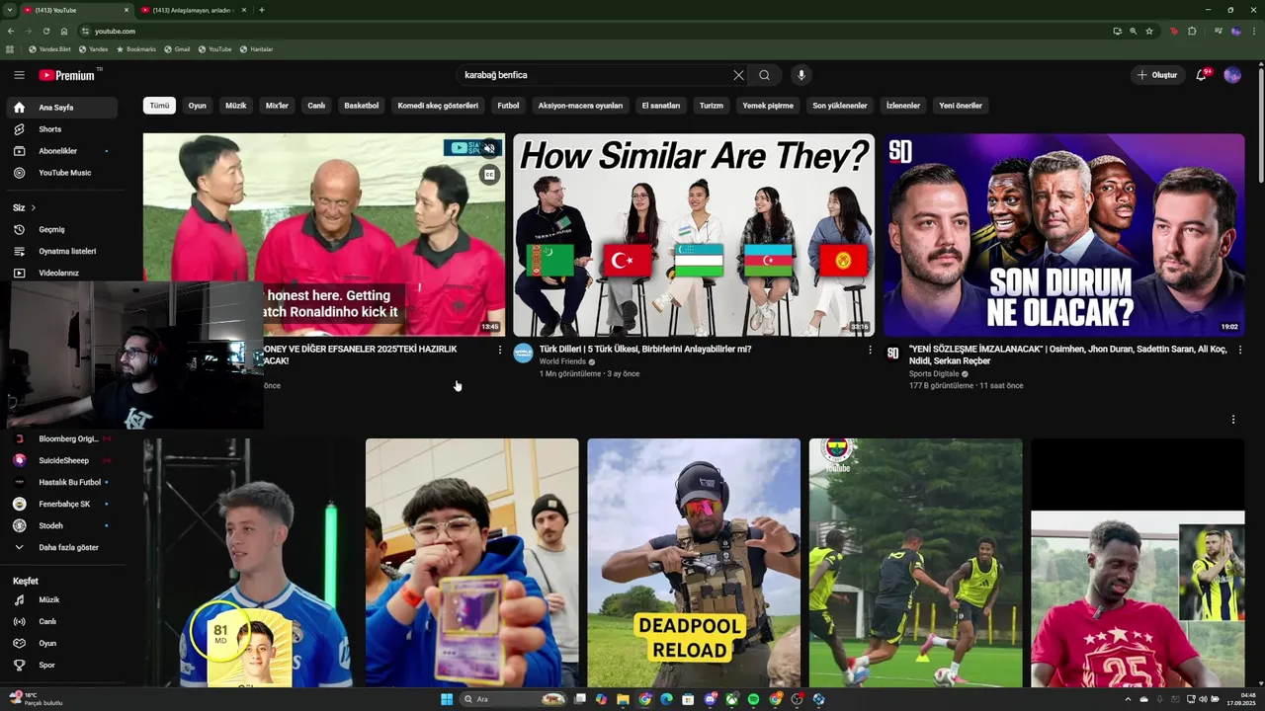Click the address bar URL
The height and width of the screenshot is (711, 1265).
pyautogui.click(x=116, y=32)
